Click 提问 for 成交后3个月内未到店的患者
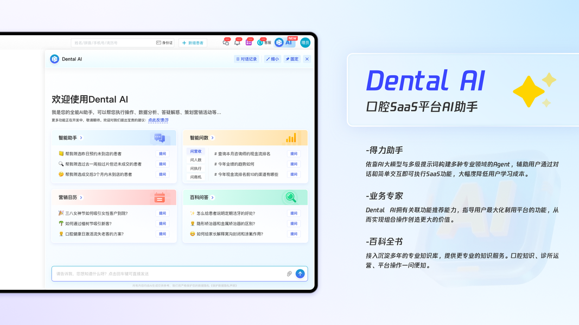Image resolution: width=579 pixels, height=325 pixels. (x=162, y=174)
